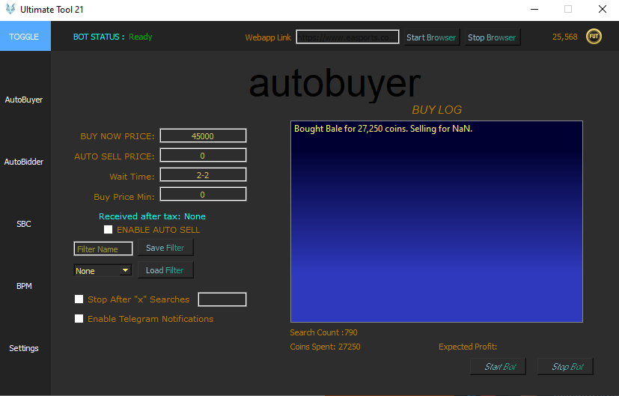Save the current filter
This screenshot has height=396, width=619.
165,248
